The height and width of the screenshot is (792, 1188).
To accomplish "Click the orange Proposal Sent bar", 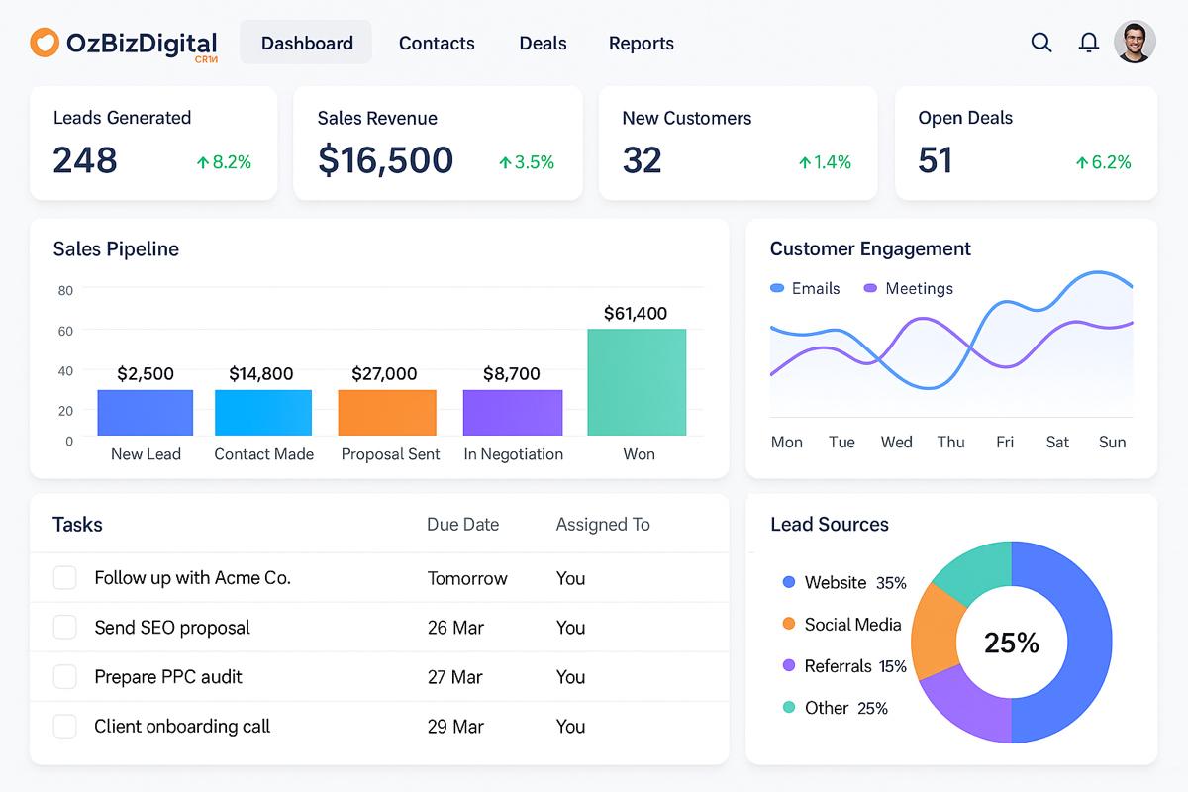I will (x=387, y=413).
